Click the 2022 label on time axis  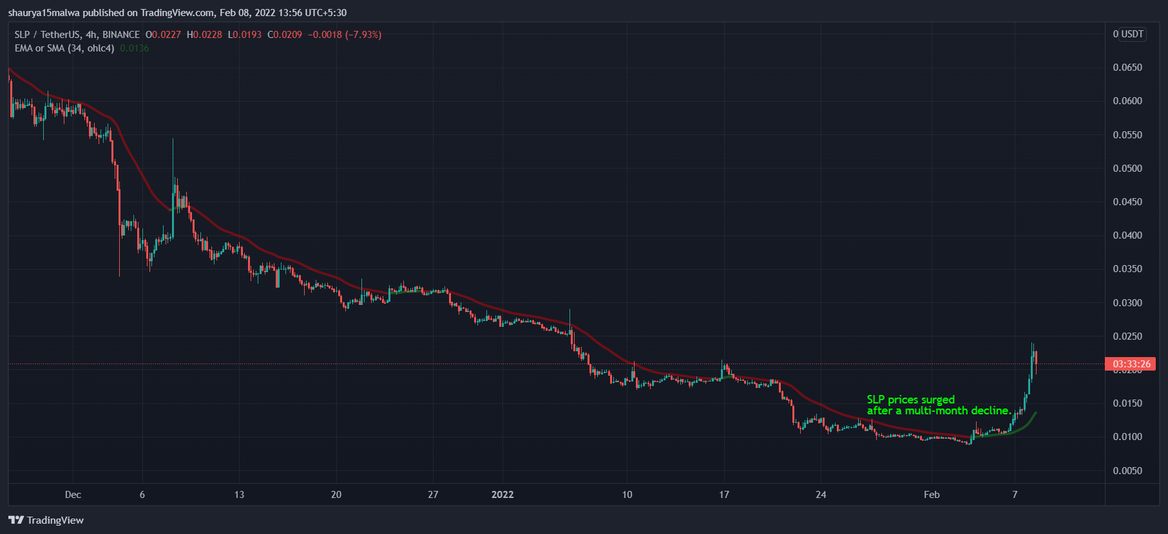pos(503,495)
